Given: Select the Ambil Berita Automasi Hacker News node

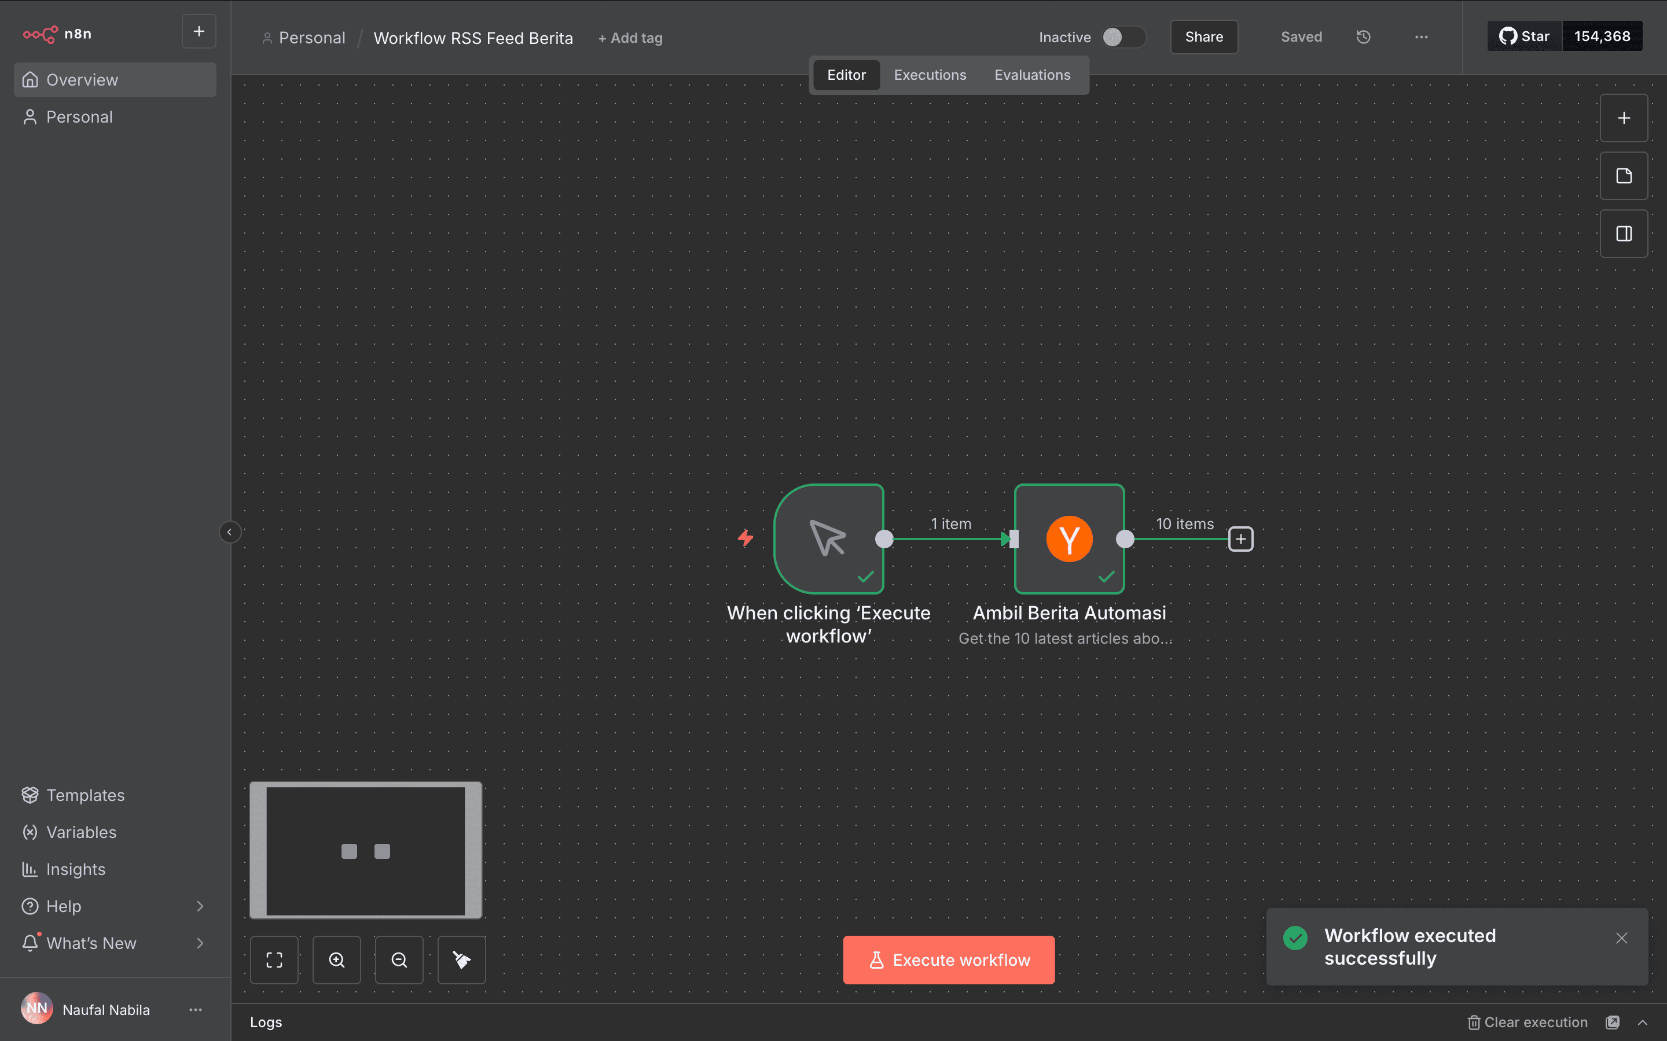Looking at the screenshot, I should click(x=1069, y=539).
